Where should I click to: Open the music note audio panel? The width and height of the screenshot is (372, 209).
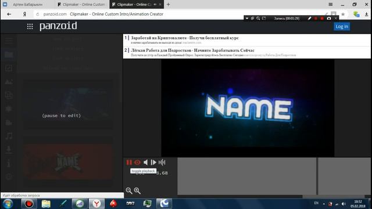pyautogui.click(x=9, y=136)
